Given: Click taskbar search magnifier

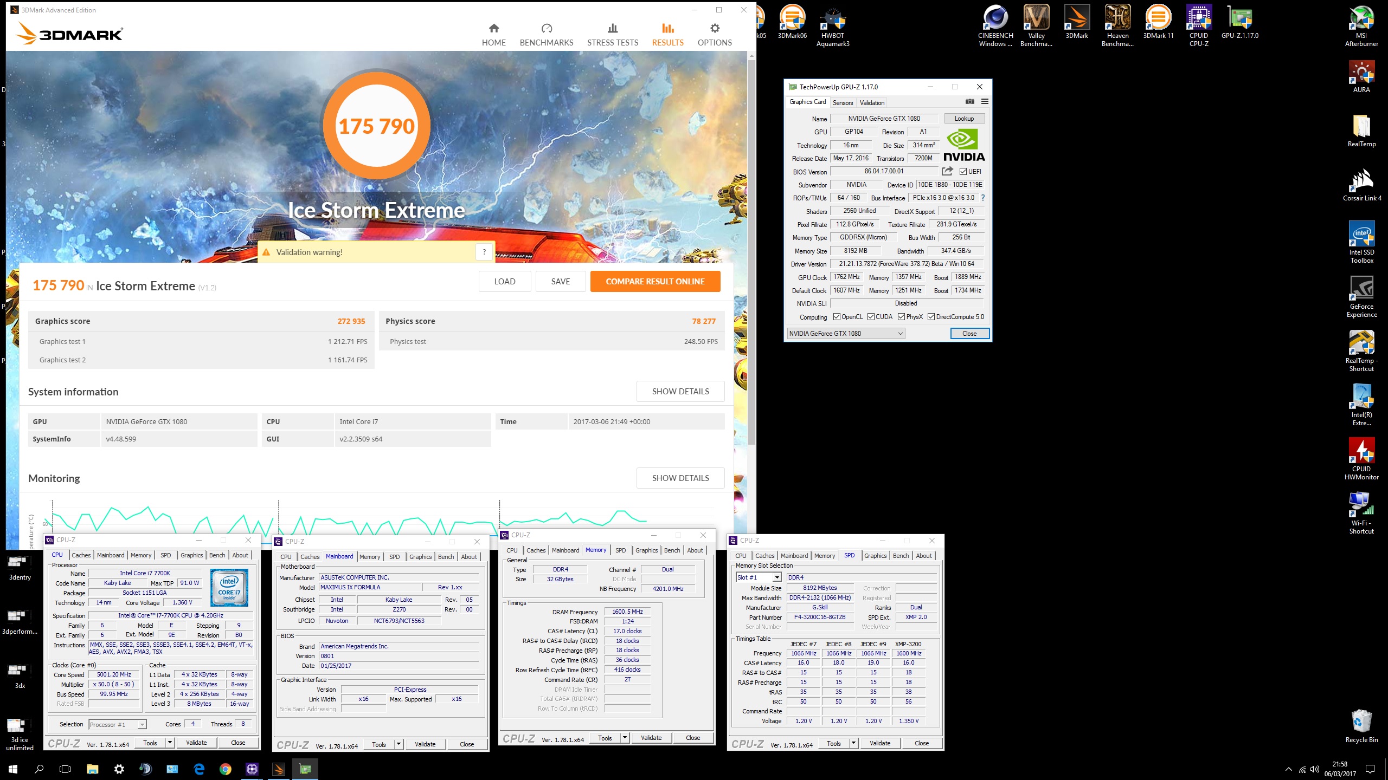Looking at the screenshot, I should (x=39, y=769).
